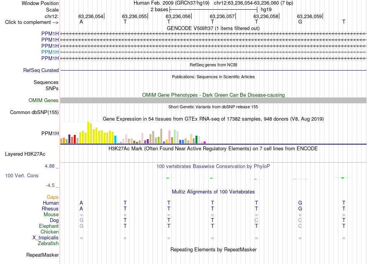Click the light green bar in GTEx chart

click(x=175, y=136)
